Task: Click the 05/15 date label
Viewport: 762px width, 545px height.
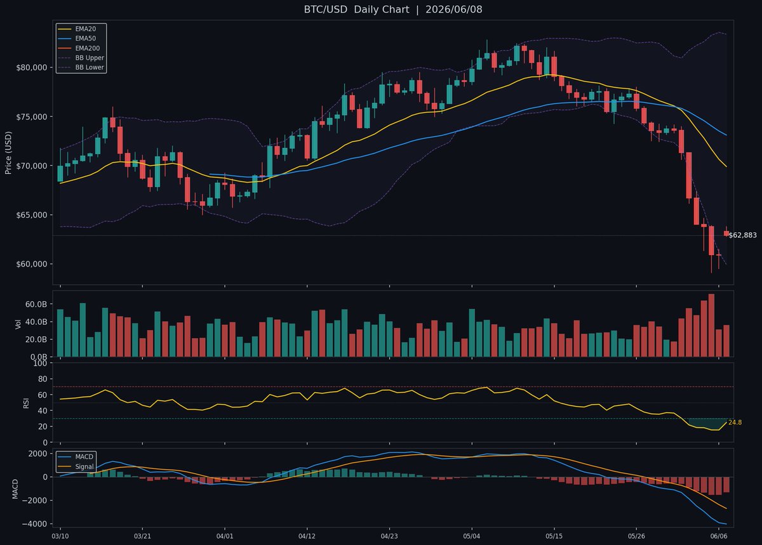Action: [x=554, y=537]
